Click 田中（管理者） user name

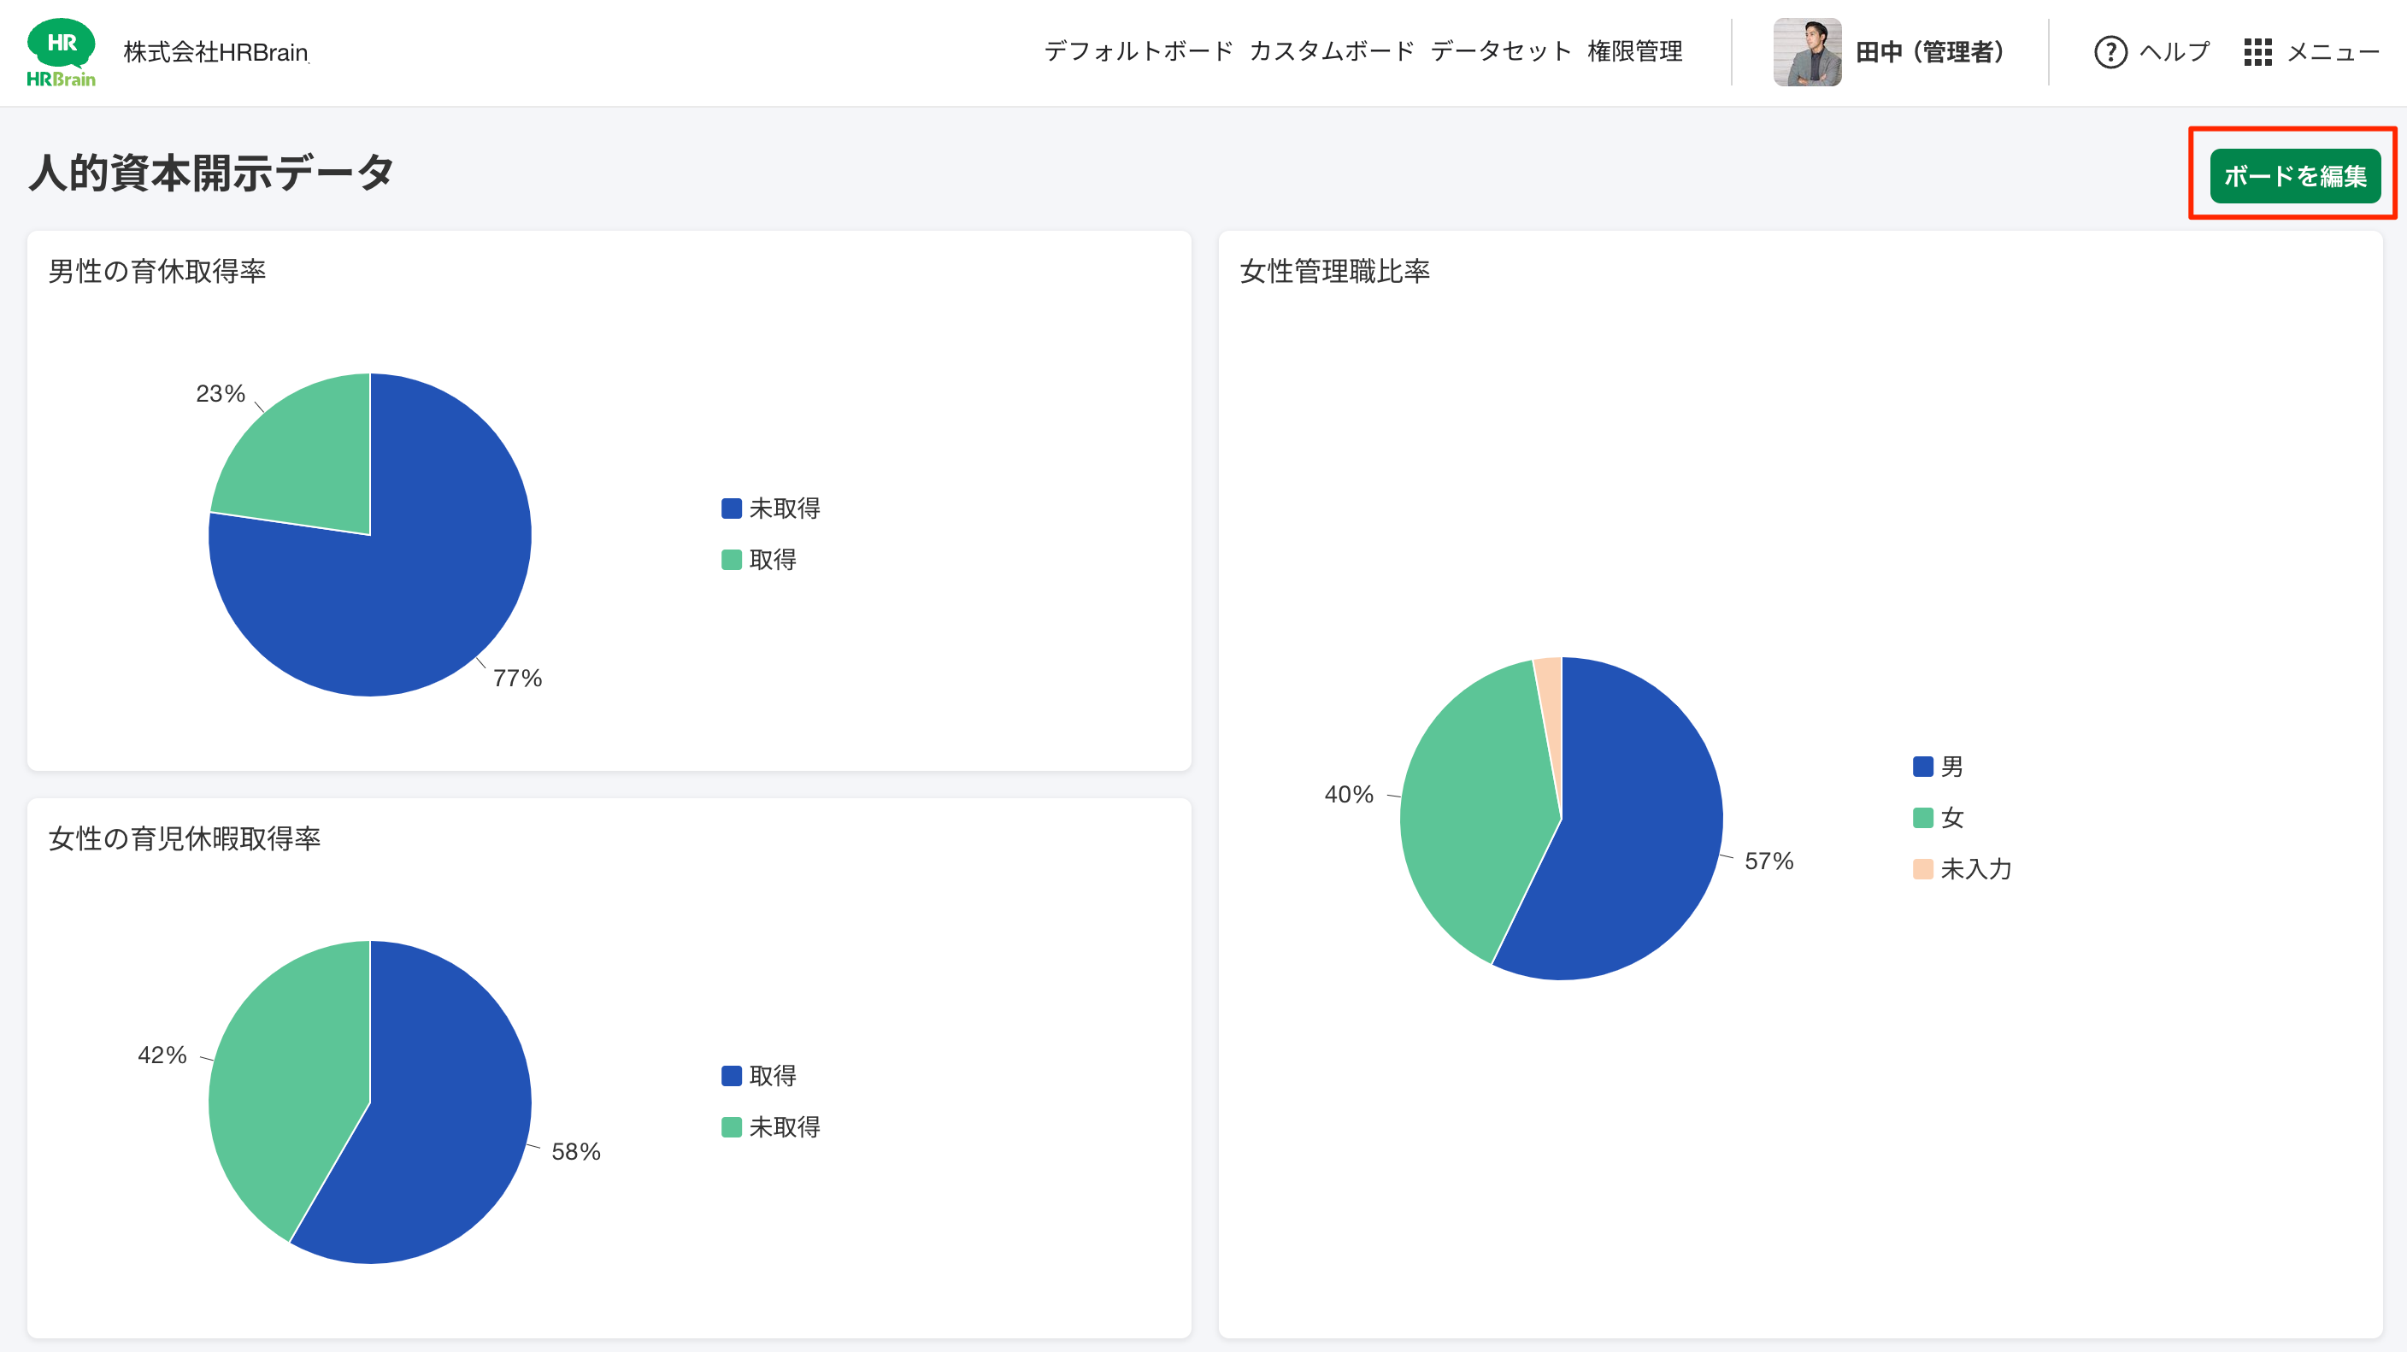click(1929, 52)
